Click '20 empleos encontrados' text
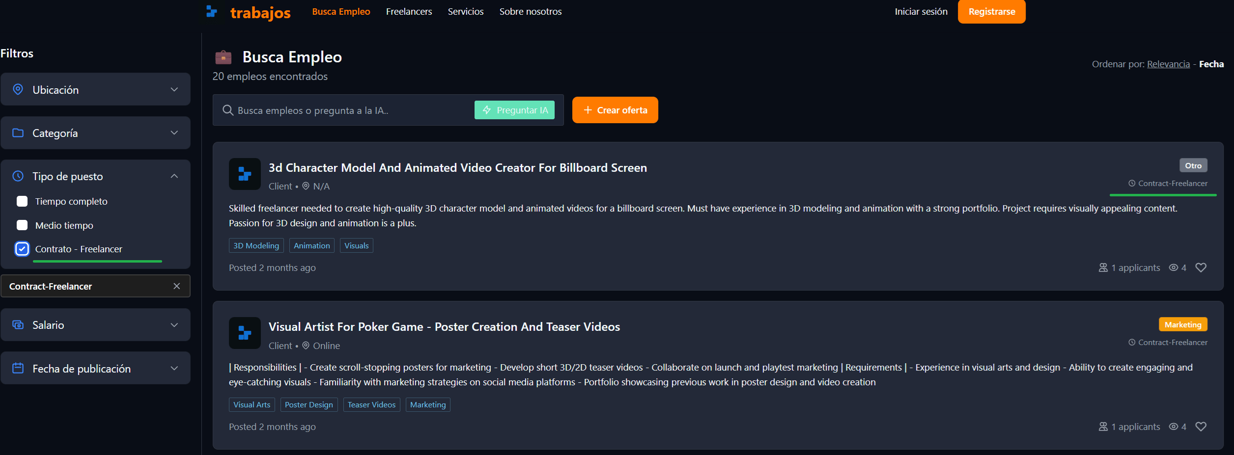The width and height of the screenshot is (1234, 455). (x=270, y=76)
